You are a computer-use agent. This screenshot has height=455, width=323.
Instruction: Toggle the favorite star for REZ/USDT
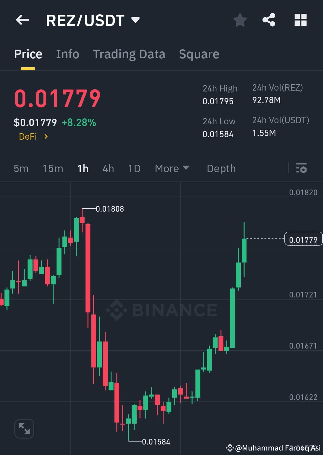(x=240, y=20)
